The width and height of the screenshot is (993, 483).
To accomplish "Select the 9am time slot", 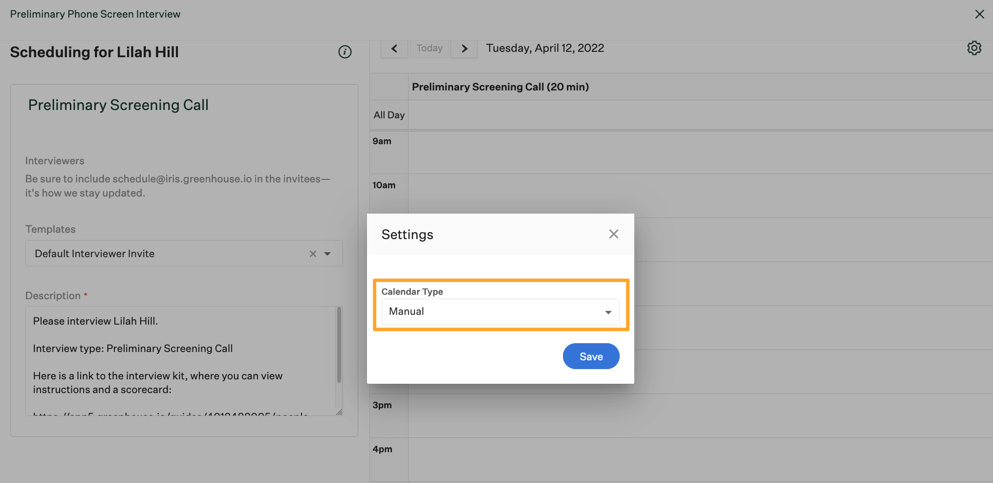I will click(700, 152).
